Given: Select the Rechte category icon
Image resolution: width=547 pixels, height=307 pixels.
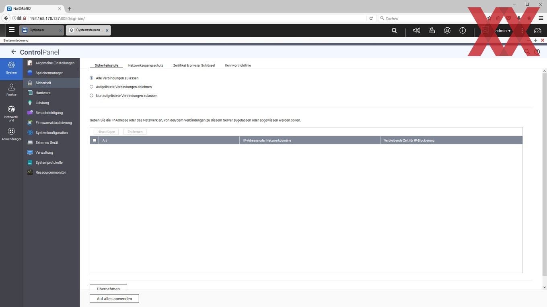Looking at the screenshot, I should (x=11, y=90).
